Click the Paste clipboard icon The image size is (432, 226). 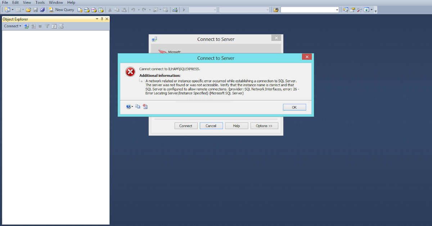coord(124,10)
